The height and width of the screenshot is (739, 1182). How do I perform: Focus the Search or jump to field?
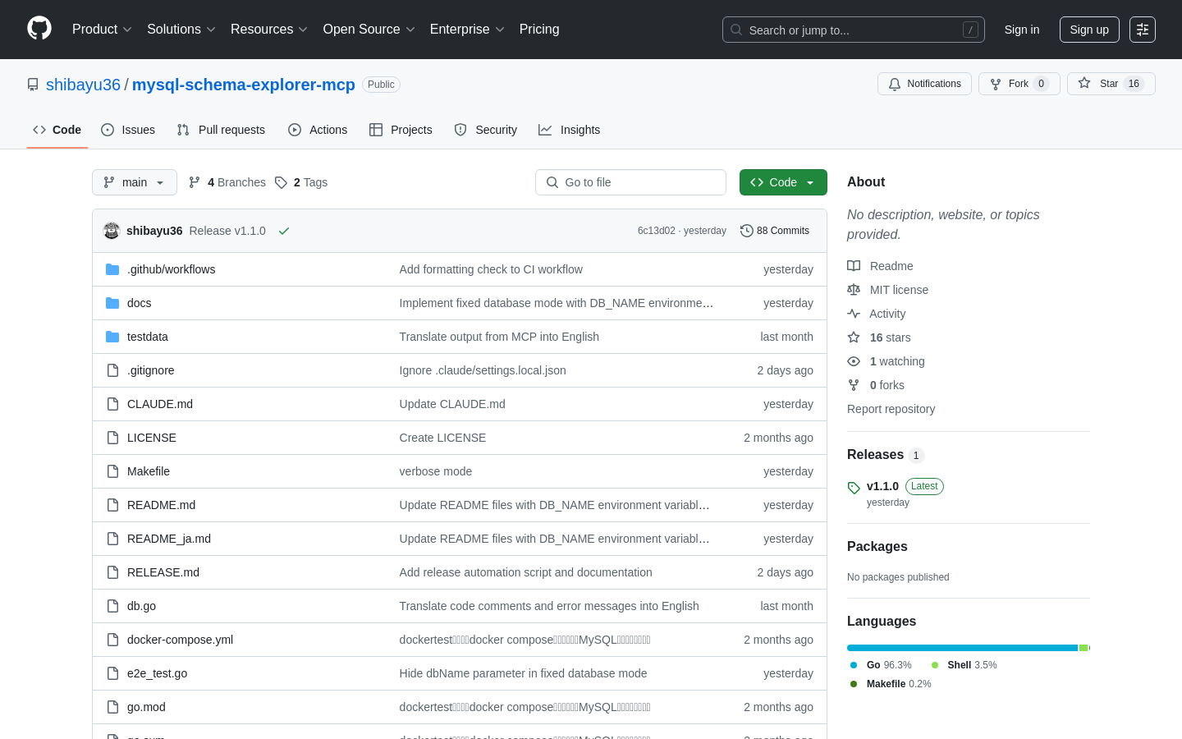[x=853, y=30]
